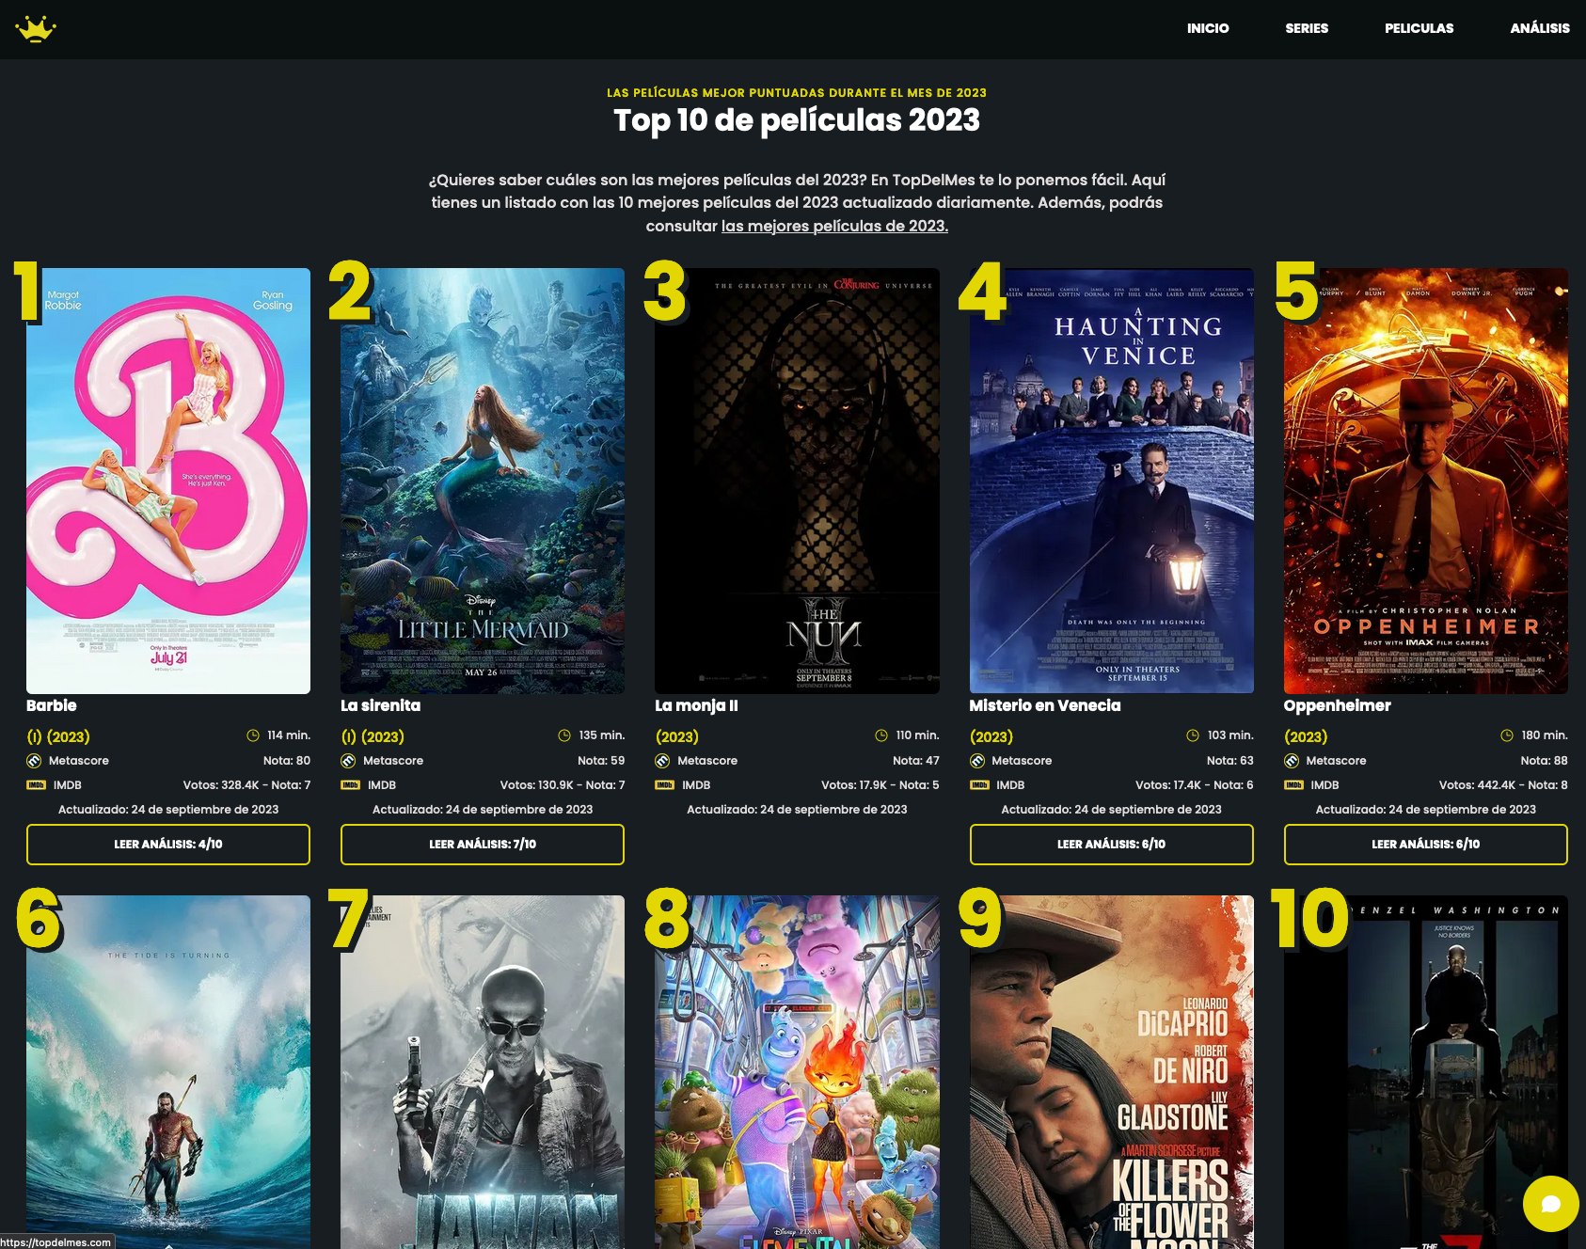This screenshot has width=1586, height=1249.
Task: Click LEER ANÁLISIS 7/10 under La sirenita
Action: (x=482, y=844)
